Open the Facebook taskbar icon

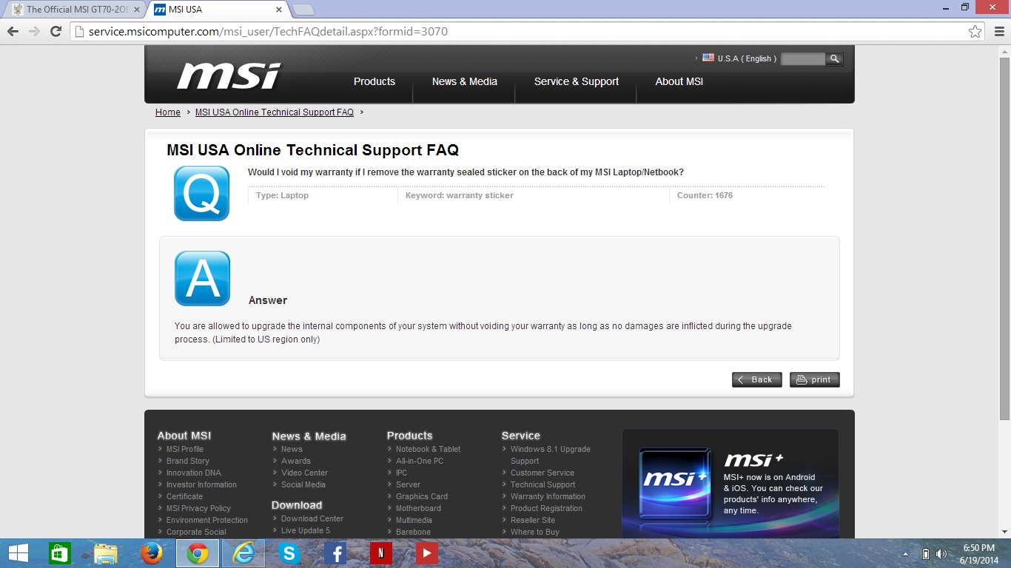coord(335,553)
